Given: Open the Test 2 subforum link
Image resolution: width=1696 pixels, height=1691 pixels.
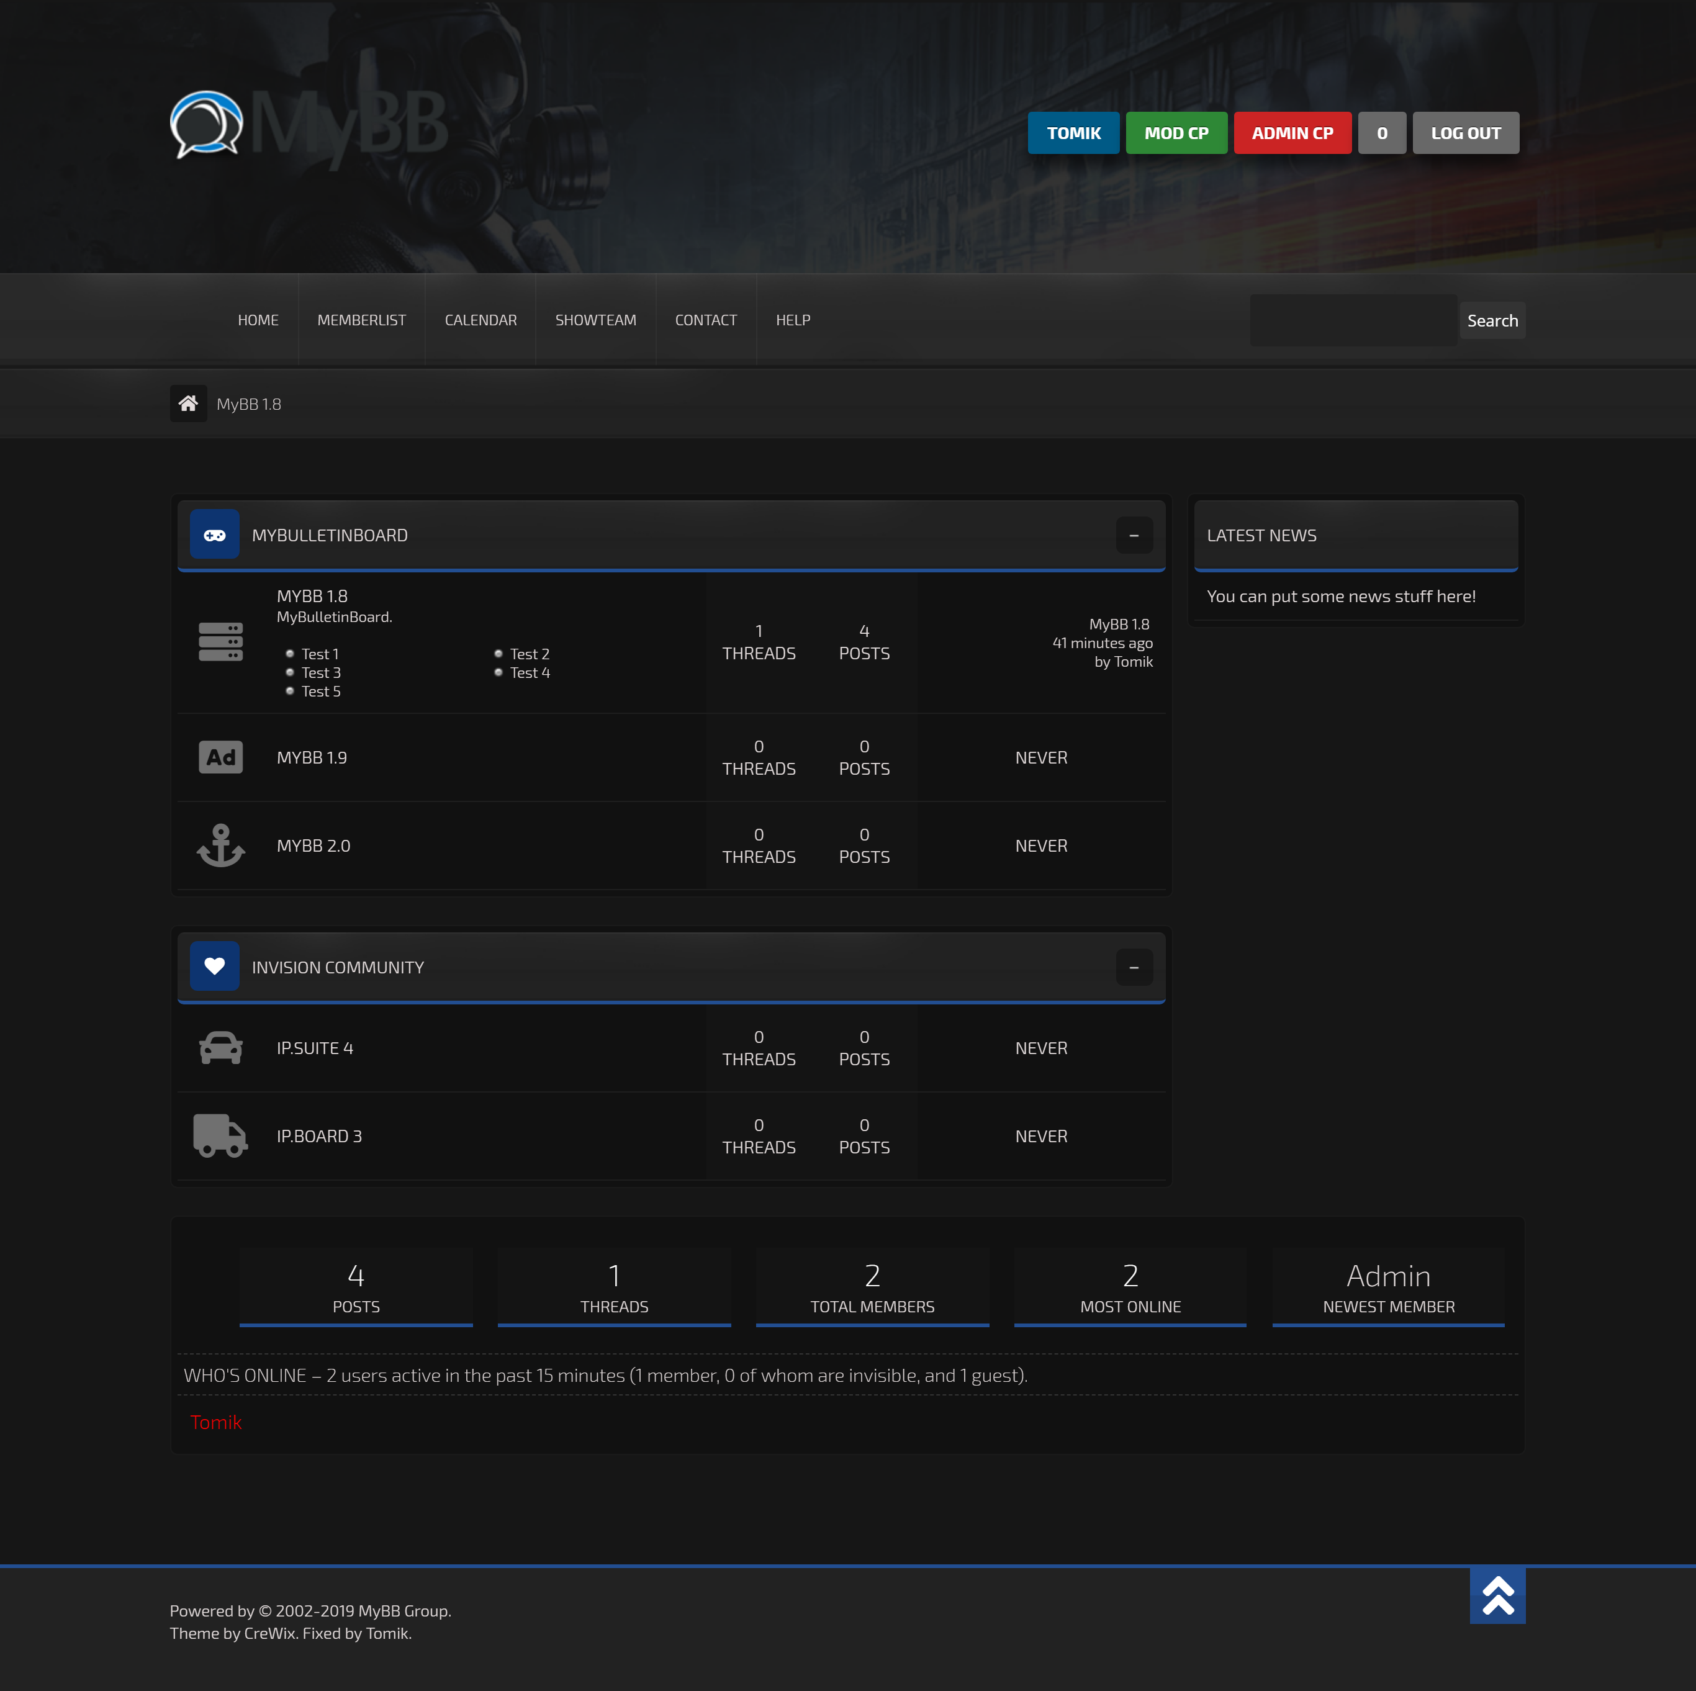Looking at the screenshot, I should tap(530, 654).
